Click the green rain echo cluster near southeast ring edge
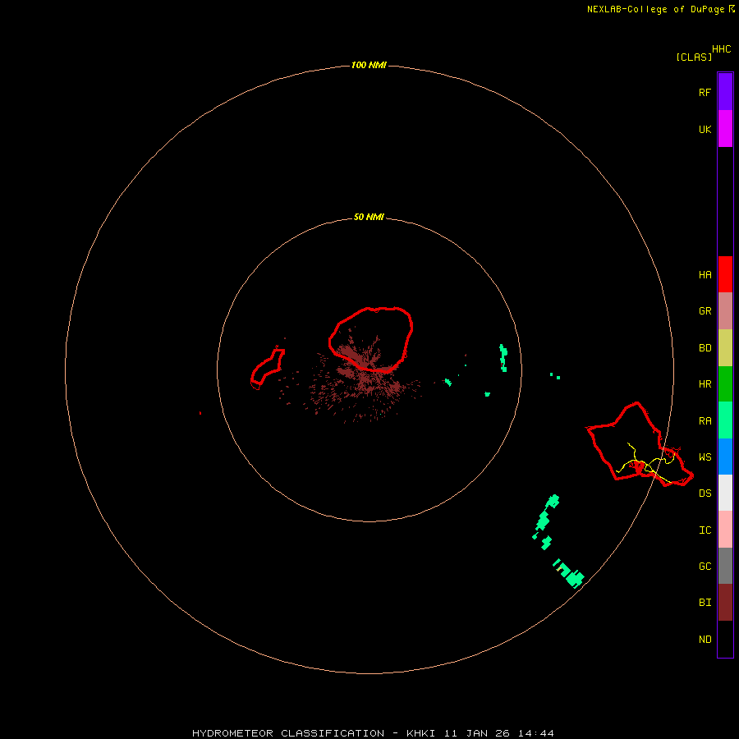The height and width of the screenshot is (739, 739). point(569,574)
